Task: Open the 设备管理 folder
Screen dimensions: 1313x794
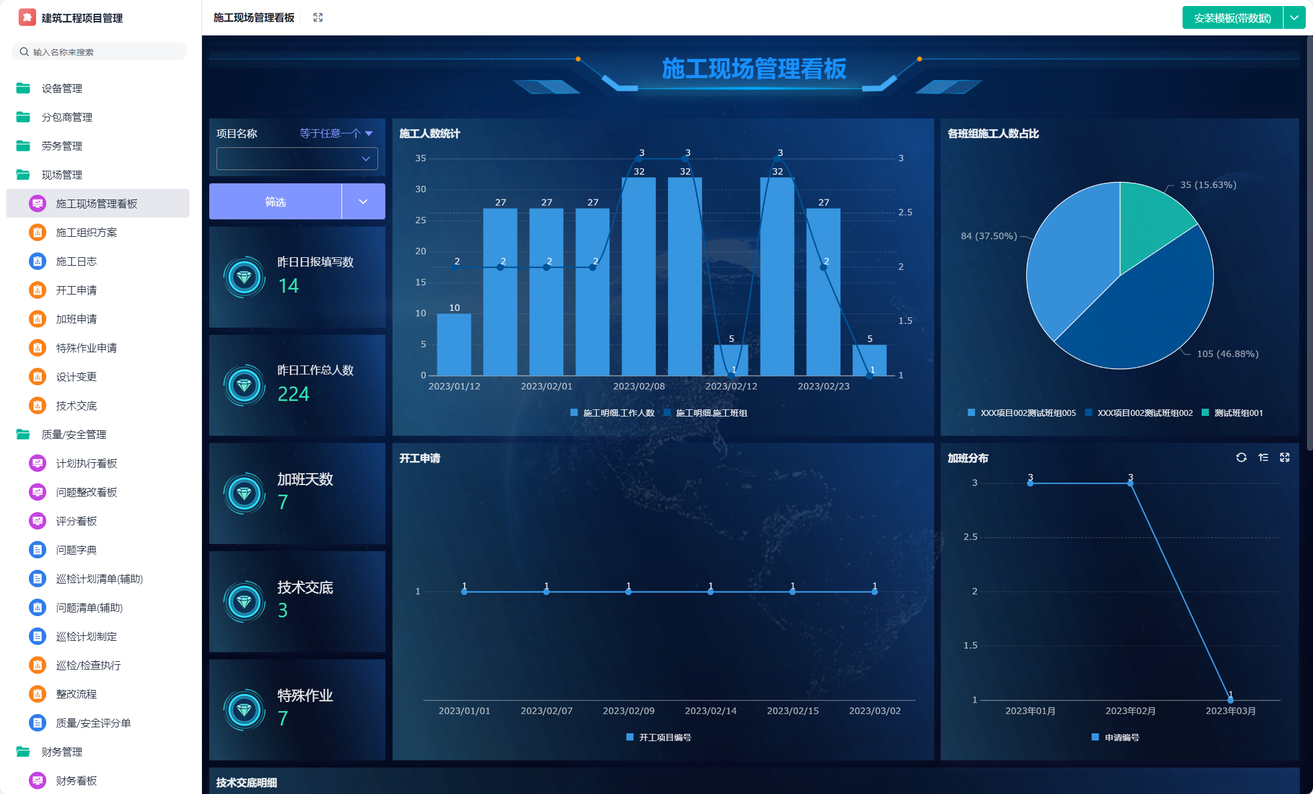Action: pos(61,88)
